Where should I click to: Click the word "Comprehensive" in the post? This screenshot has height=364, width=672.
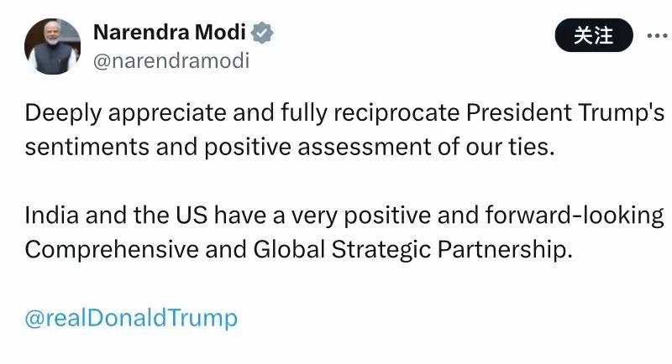point(109,250)
